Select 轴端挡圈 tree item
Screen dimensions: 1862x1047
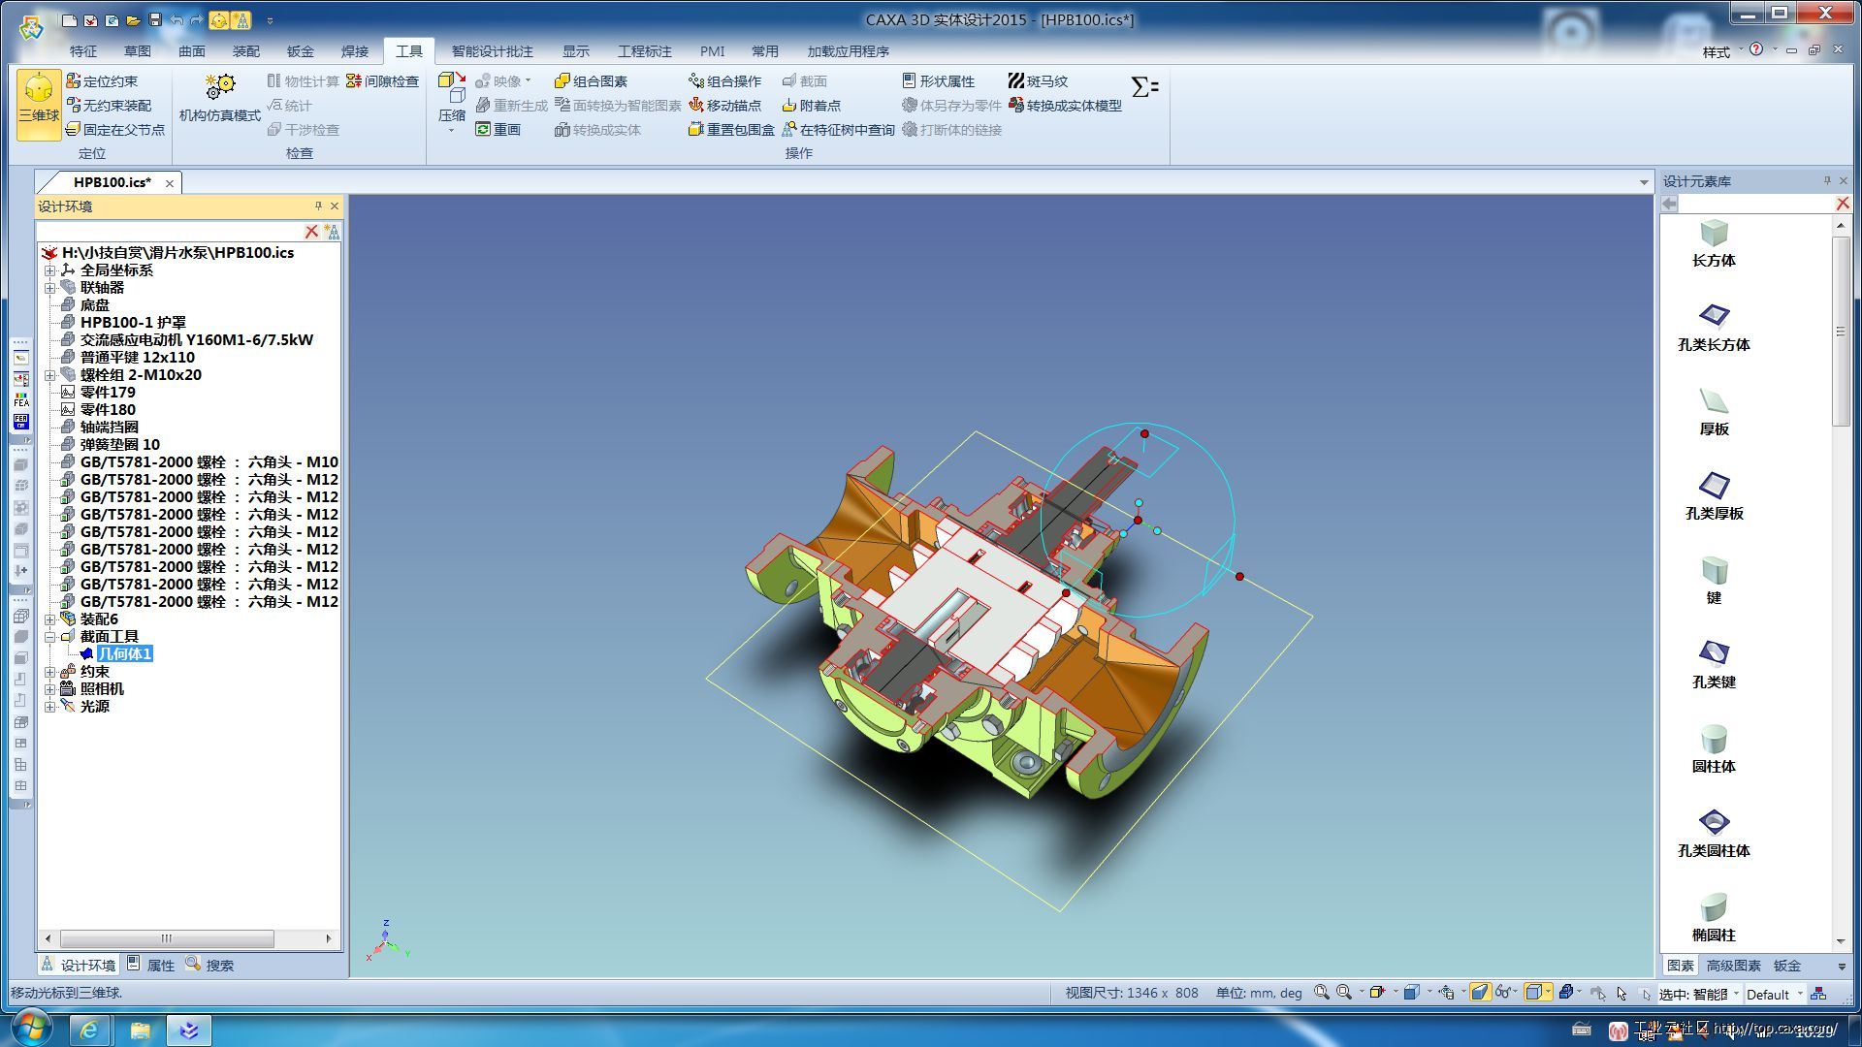click(x=109, y=428)
